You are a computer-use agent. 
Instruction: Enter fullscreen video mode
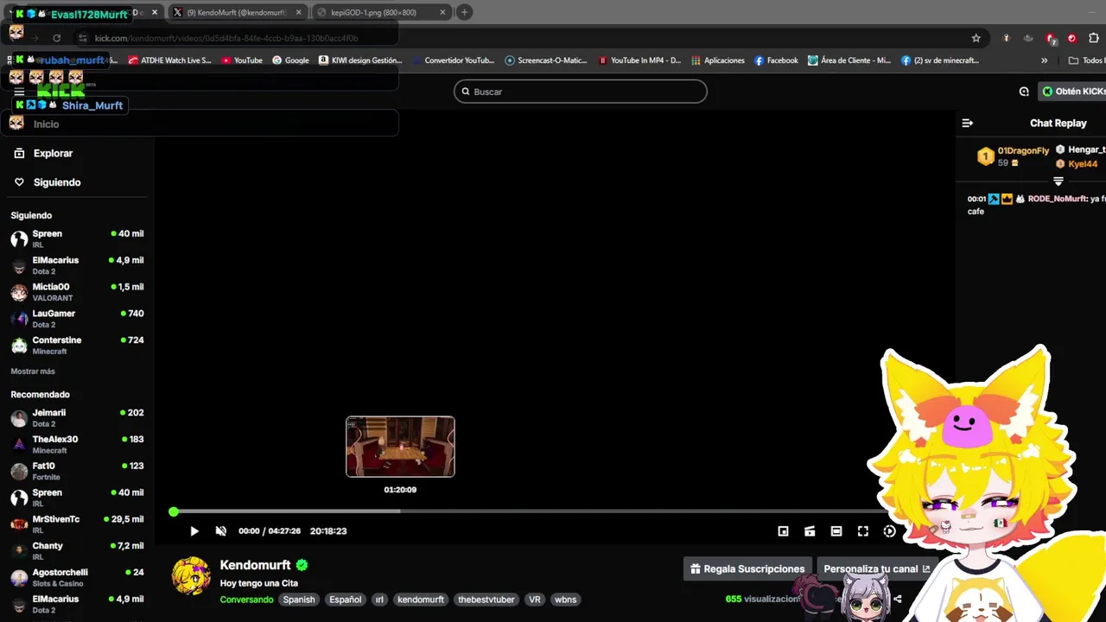click(863, 531)
